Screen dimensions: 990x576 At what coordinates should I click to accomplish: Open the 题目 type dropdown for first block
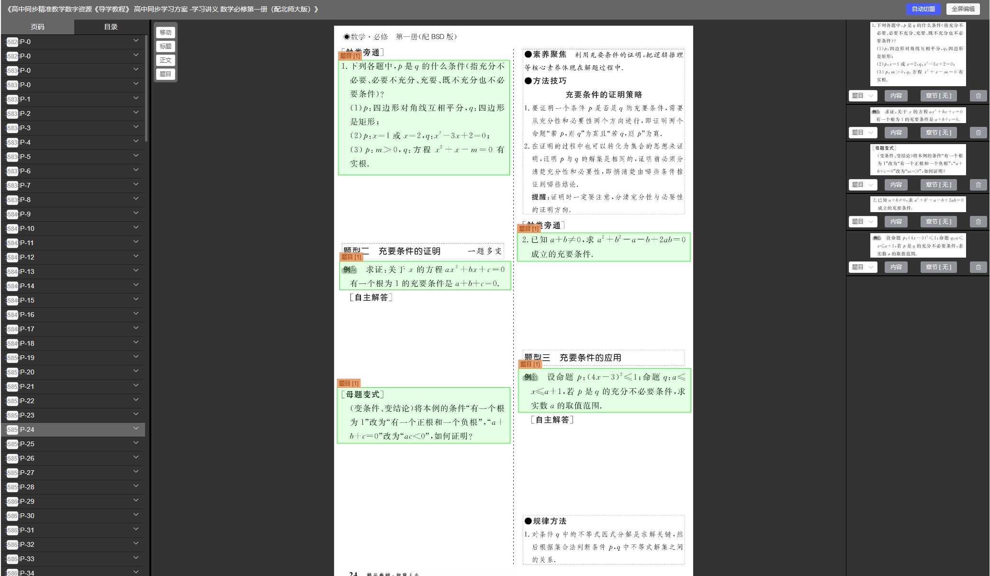[863, 96]
